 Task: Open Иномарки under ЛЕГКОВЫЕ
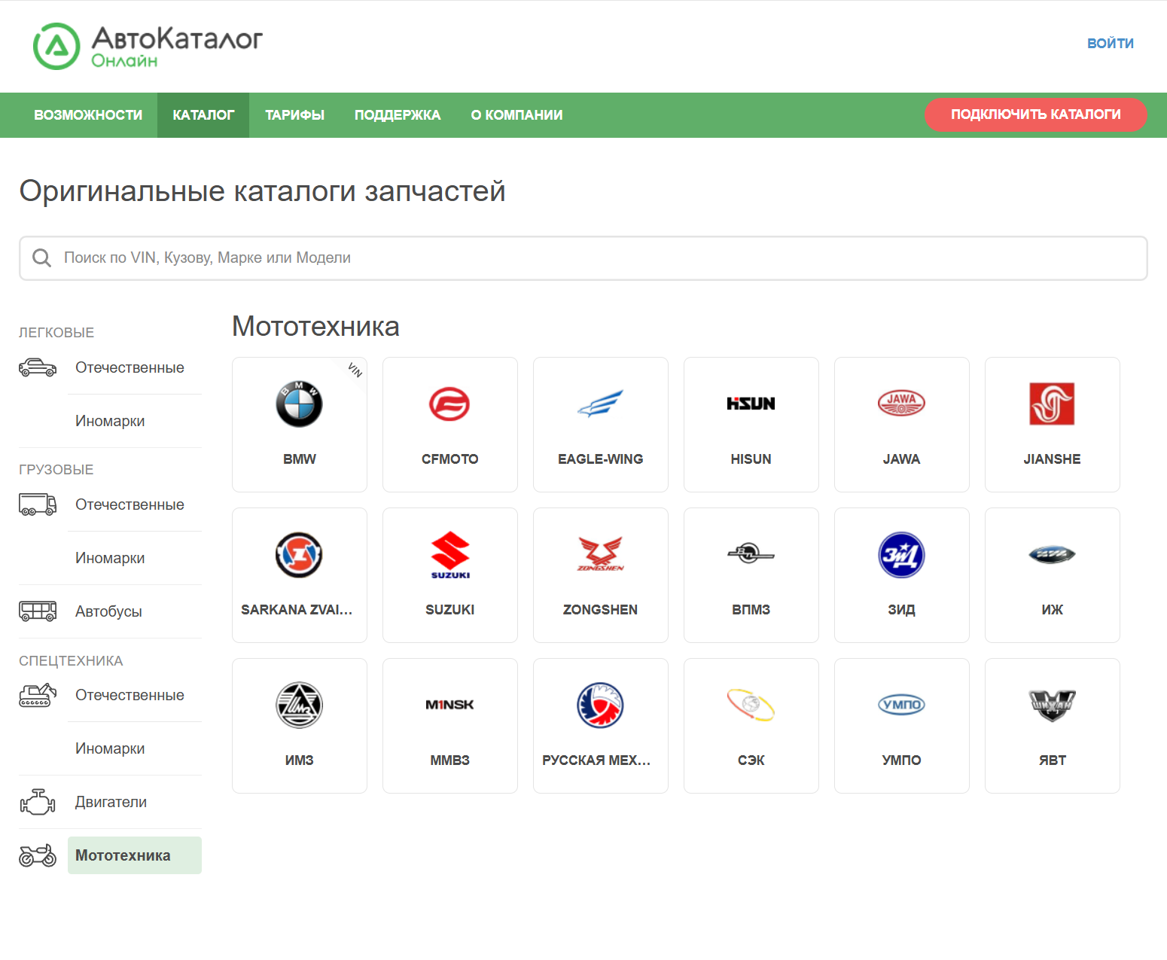pos(110,421)
